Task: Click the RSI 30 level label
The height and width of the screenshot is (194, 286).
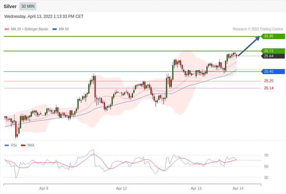Action: (x=266, y=177)
